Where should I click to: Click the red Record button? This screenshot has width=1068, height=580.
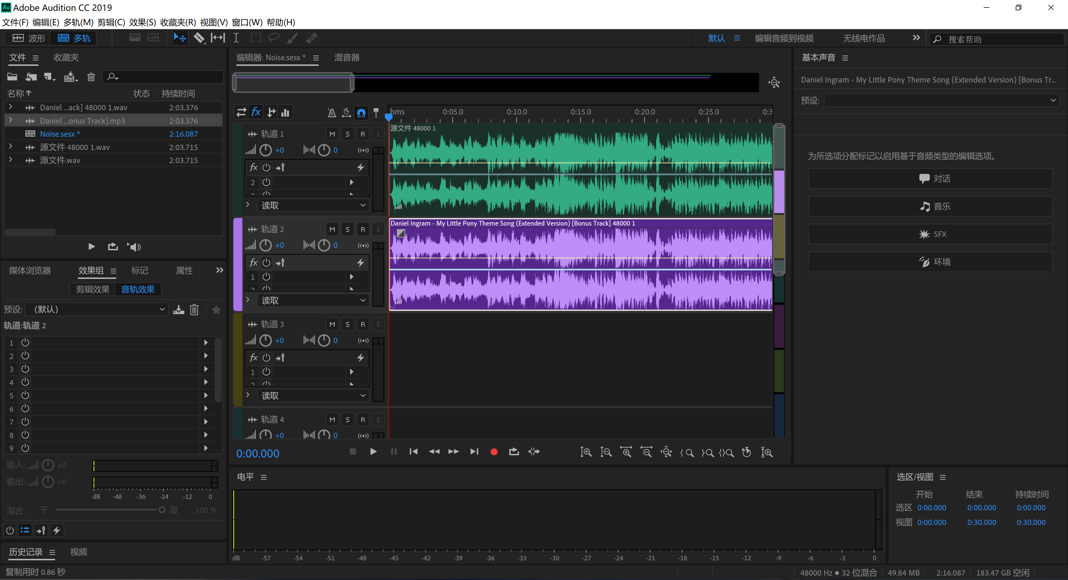[493, 452]
